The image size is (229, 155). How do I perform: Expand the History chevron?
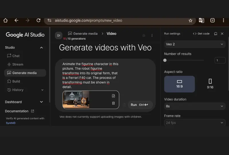pos(42,90)
